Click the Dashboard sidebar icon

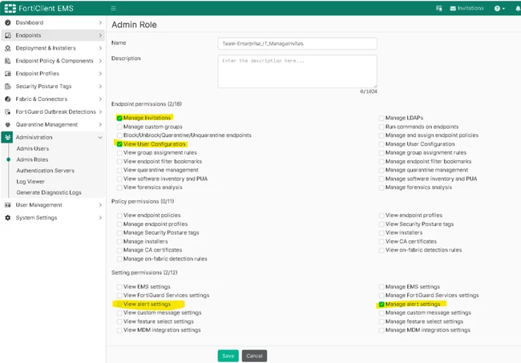(x=8, y=22)
